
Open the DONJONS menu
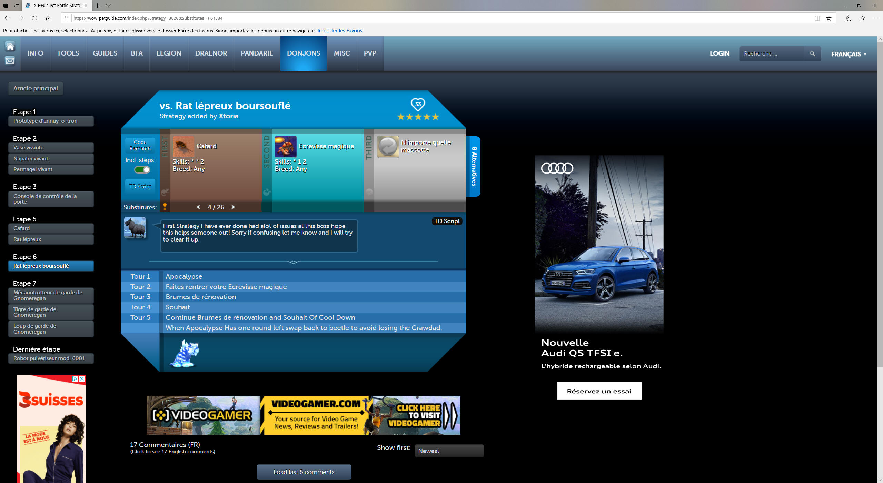pyautogui.click(x=304, y=53)
